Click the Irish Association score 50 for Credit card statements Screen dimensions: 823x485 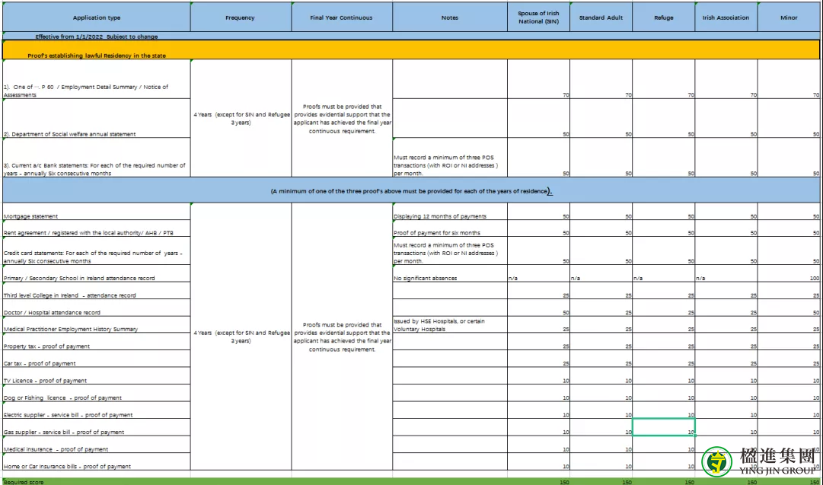coord(726,251)
